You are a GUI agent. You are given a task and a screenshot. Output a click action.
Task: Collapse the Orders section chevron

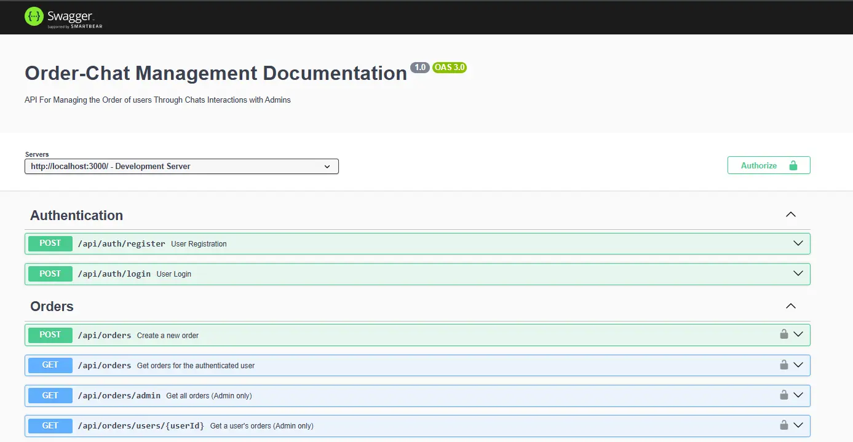[791, 306]
